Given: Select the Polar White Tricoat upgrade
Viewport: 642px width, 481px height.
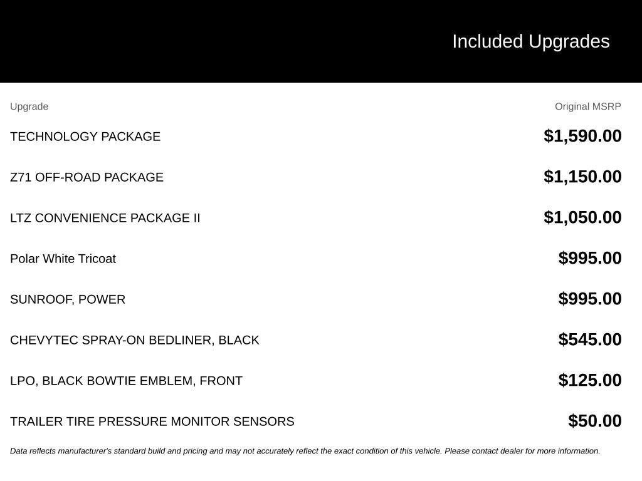Looking at the screenshot, I should pyautogui.click(x=63, y=259).
